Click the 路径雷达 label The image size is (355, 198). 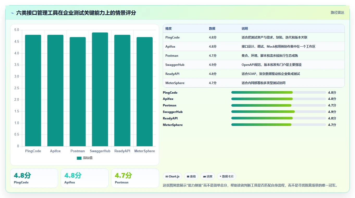pos(338,12)
